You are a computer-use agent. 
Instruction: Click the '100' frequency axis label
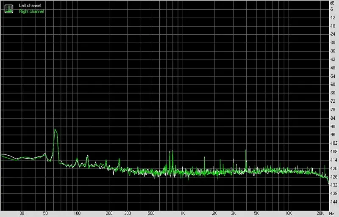77,214
